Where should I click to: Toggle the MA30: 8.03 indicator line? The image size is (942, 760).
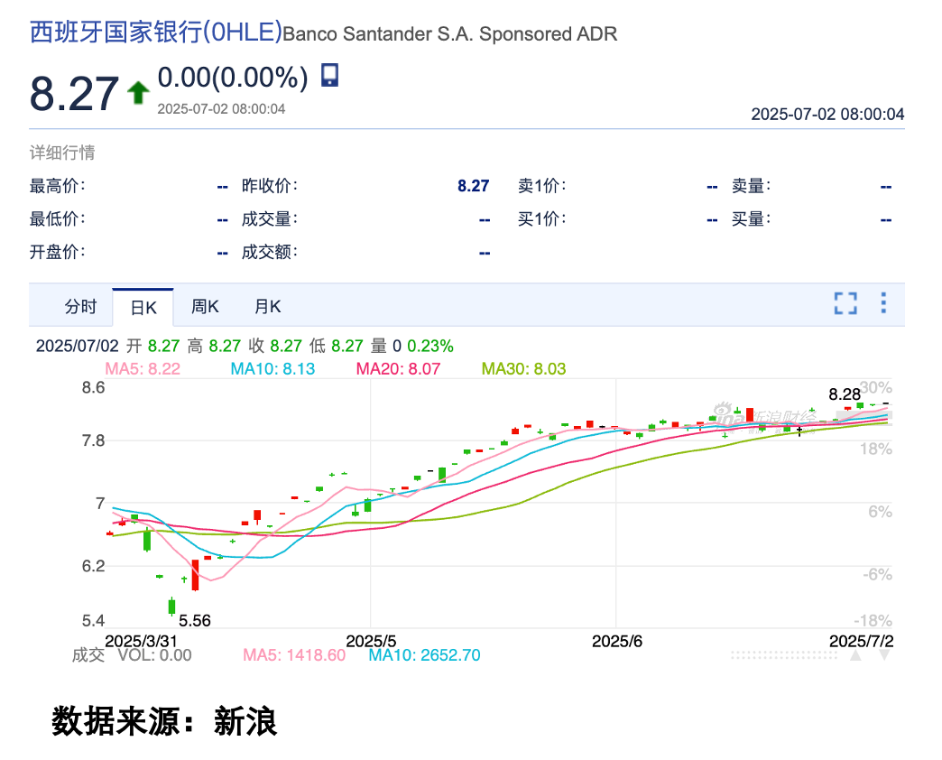tap(523, 368)
